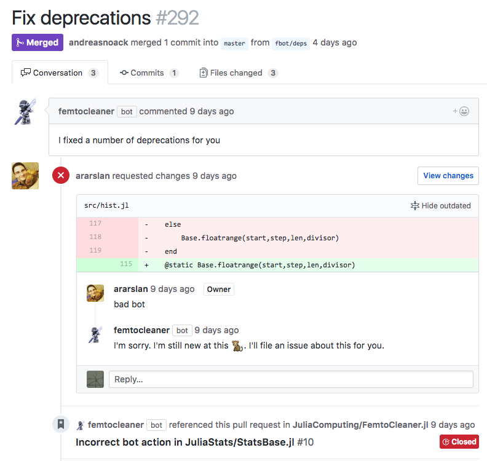Click the 'Fix deprecations #292' title

(x=105, y=18)
